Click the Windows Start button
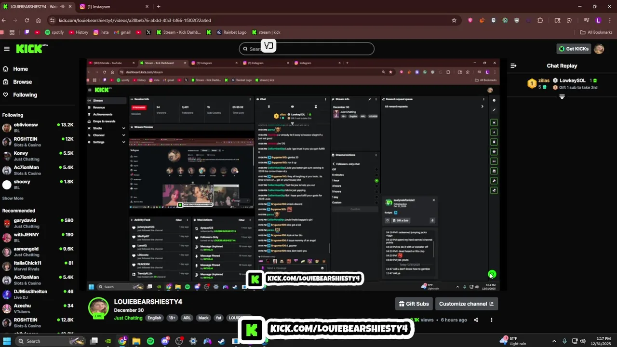 pos(7,341)
